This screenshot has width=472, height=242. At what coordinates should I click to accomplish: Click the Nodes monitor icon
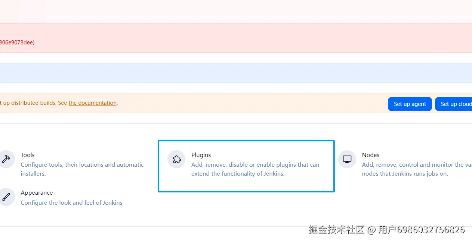[x=347, y=159]
